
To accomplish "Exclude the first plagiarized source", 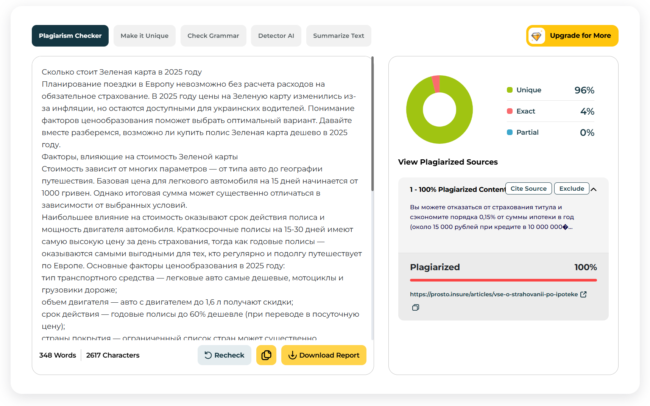I will coord(572,188).
